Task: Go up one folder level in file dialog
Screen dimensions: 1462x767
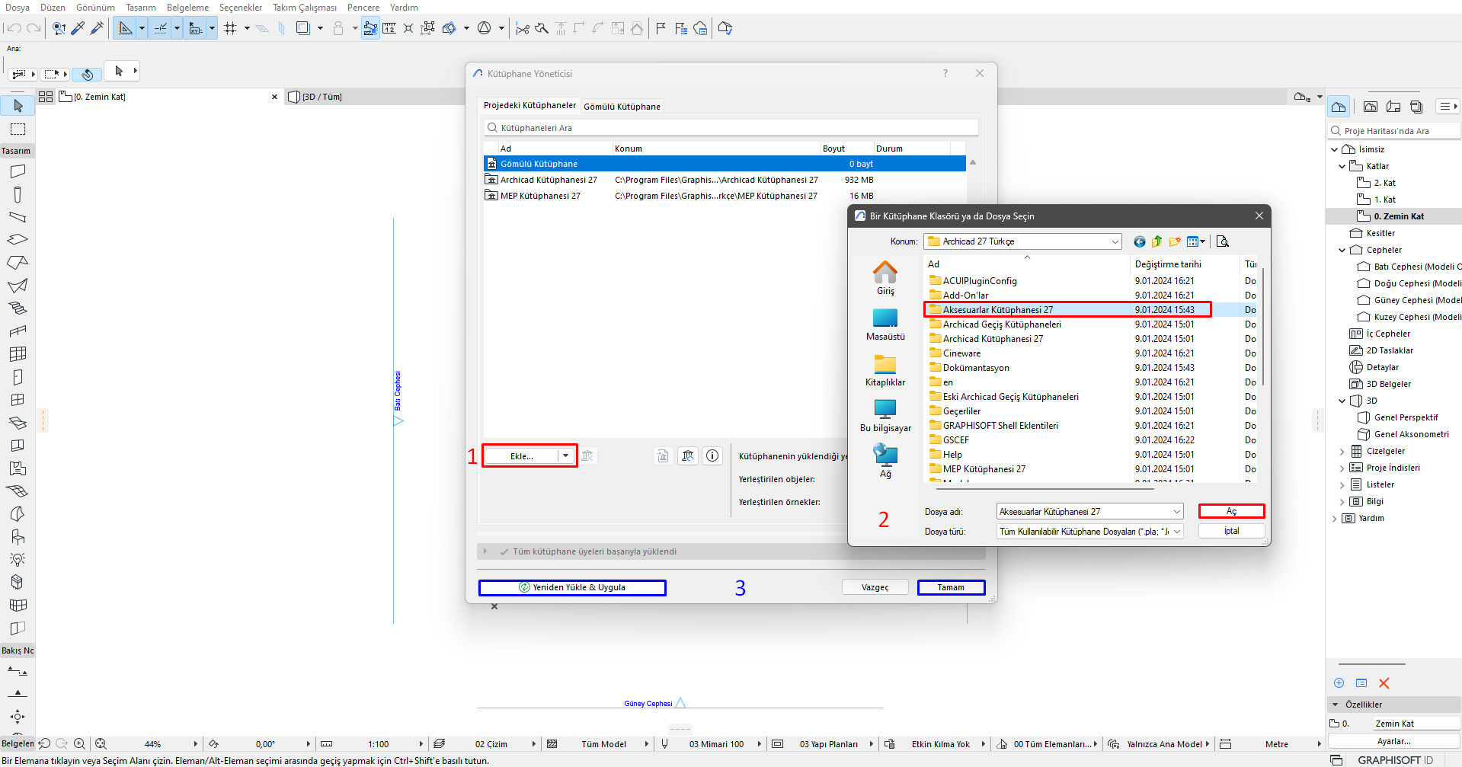Action: (x=1156, y=241)
